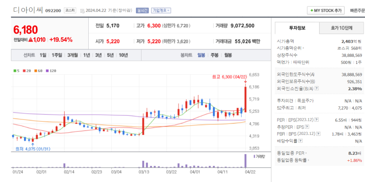
Task: Click the stock code 092200
Action: pyautogui.click(x=53, y=11)
